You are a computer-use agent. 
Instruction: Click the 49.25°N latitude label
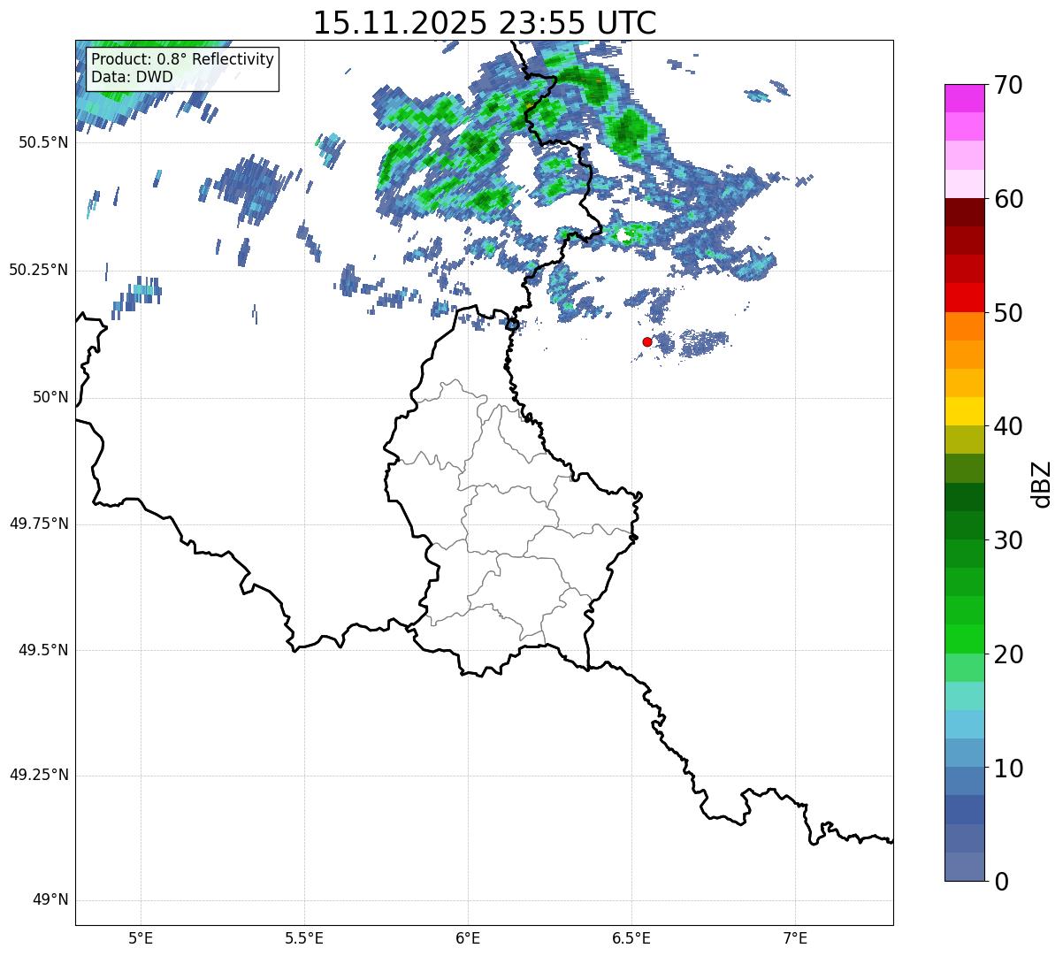click(39, 776)
